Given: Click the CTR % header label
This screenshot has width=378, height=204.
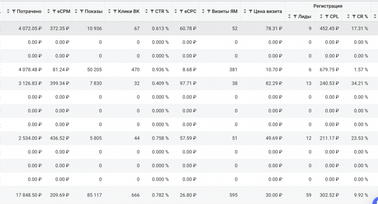Looking at the screenshot, I should 162,12.
